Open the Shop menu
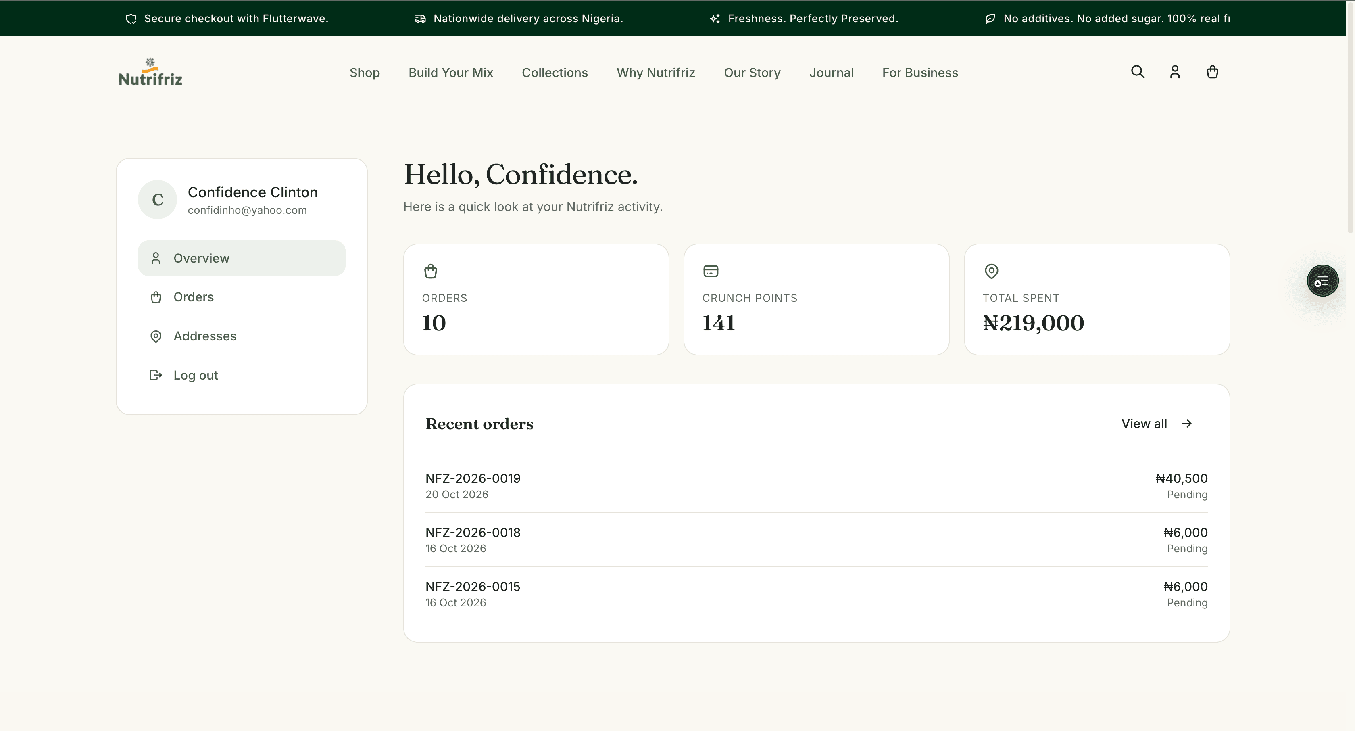1355x731 pixels. (365, 73)
